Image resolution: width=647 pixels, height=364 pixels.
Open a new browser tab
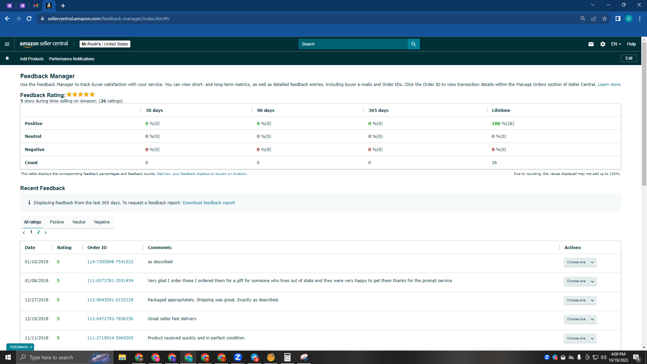[x=63, y=6]
